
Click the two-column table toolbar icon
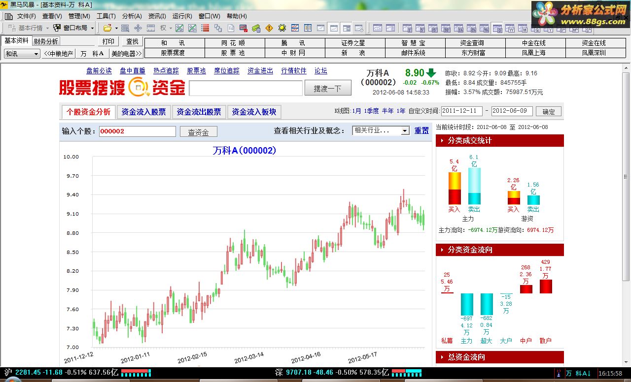tap(308, 28)
